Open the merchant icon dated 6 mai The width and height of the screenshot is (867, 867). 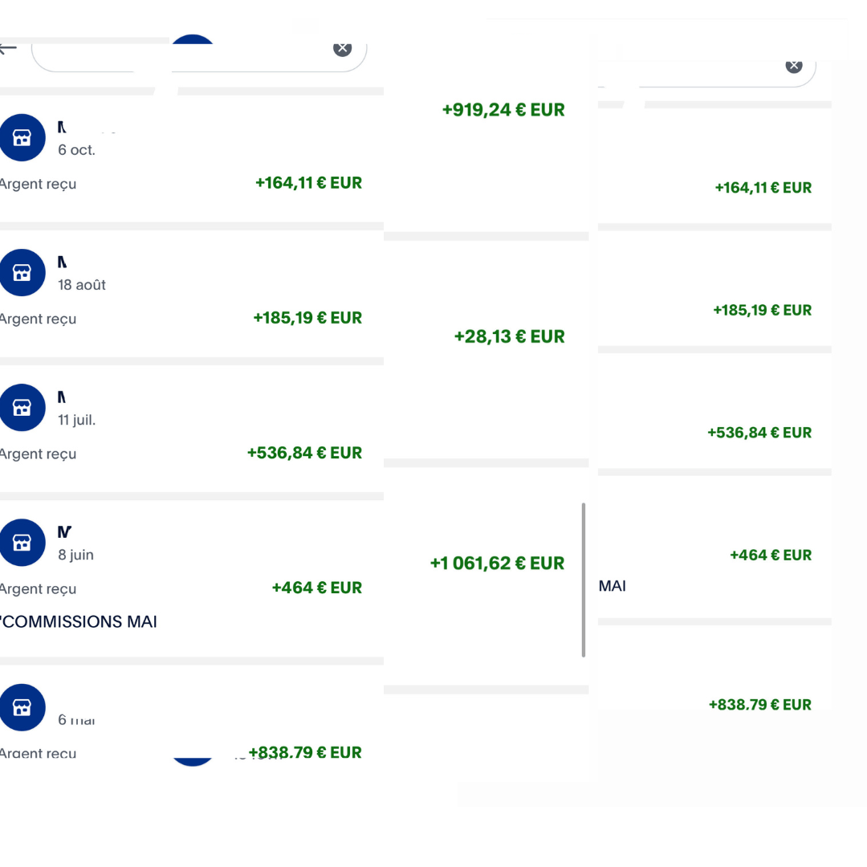pos(22,706)
